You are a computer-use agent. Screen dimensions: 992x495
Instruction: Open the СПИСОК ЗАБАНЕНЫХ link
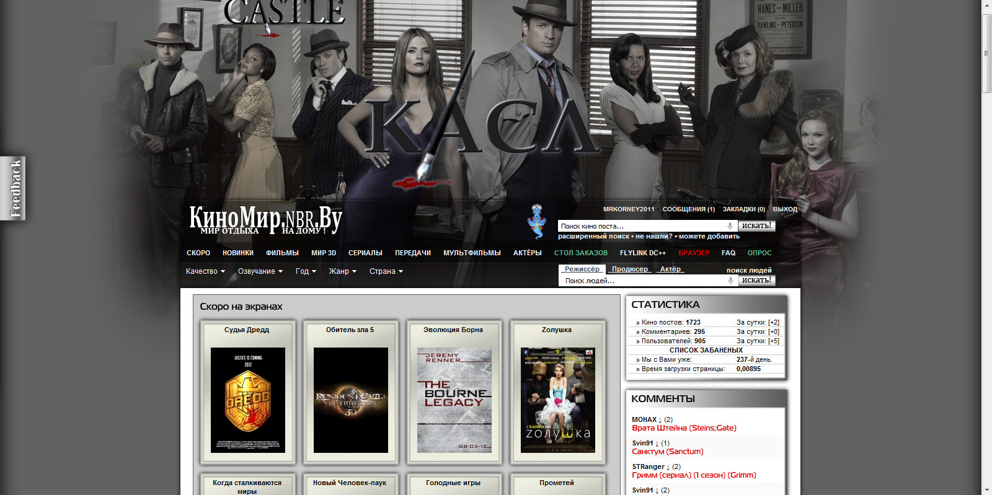[x=706, y=350]
